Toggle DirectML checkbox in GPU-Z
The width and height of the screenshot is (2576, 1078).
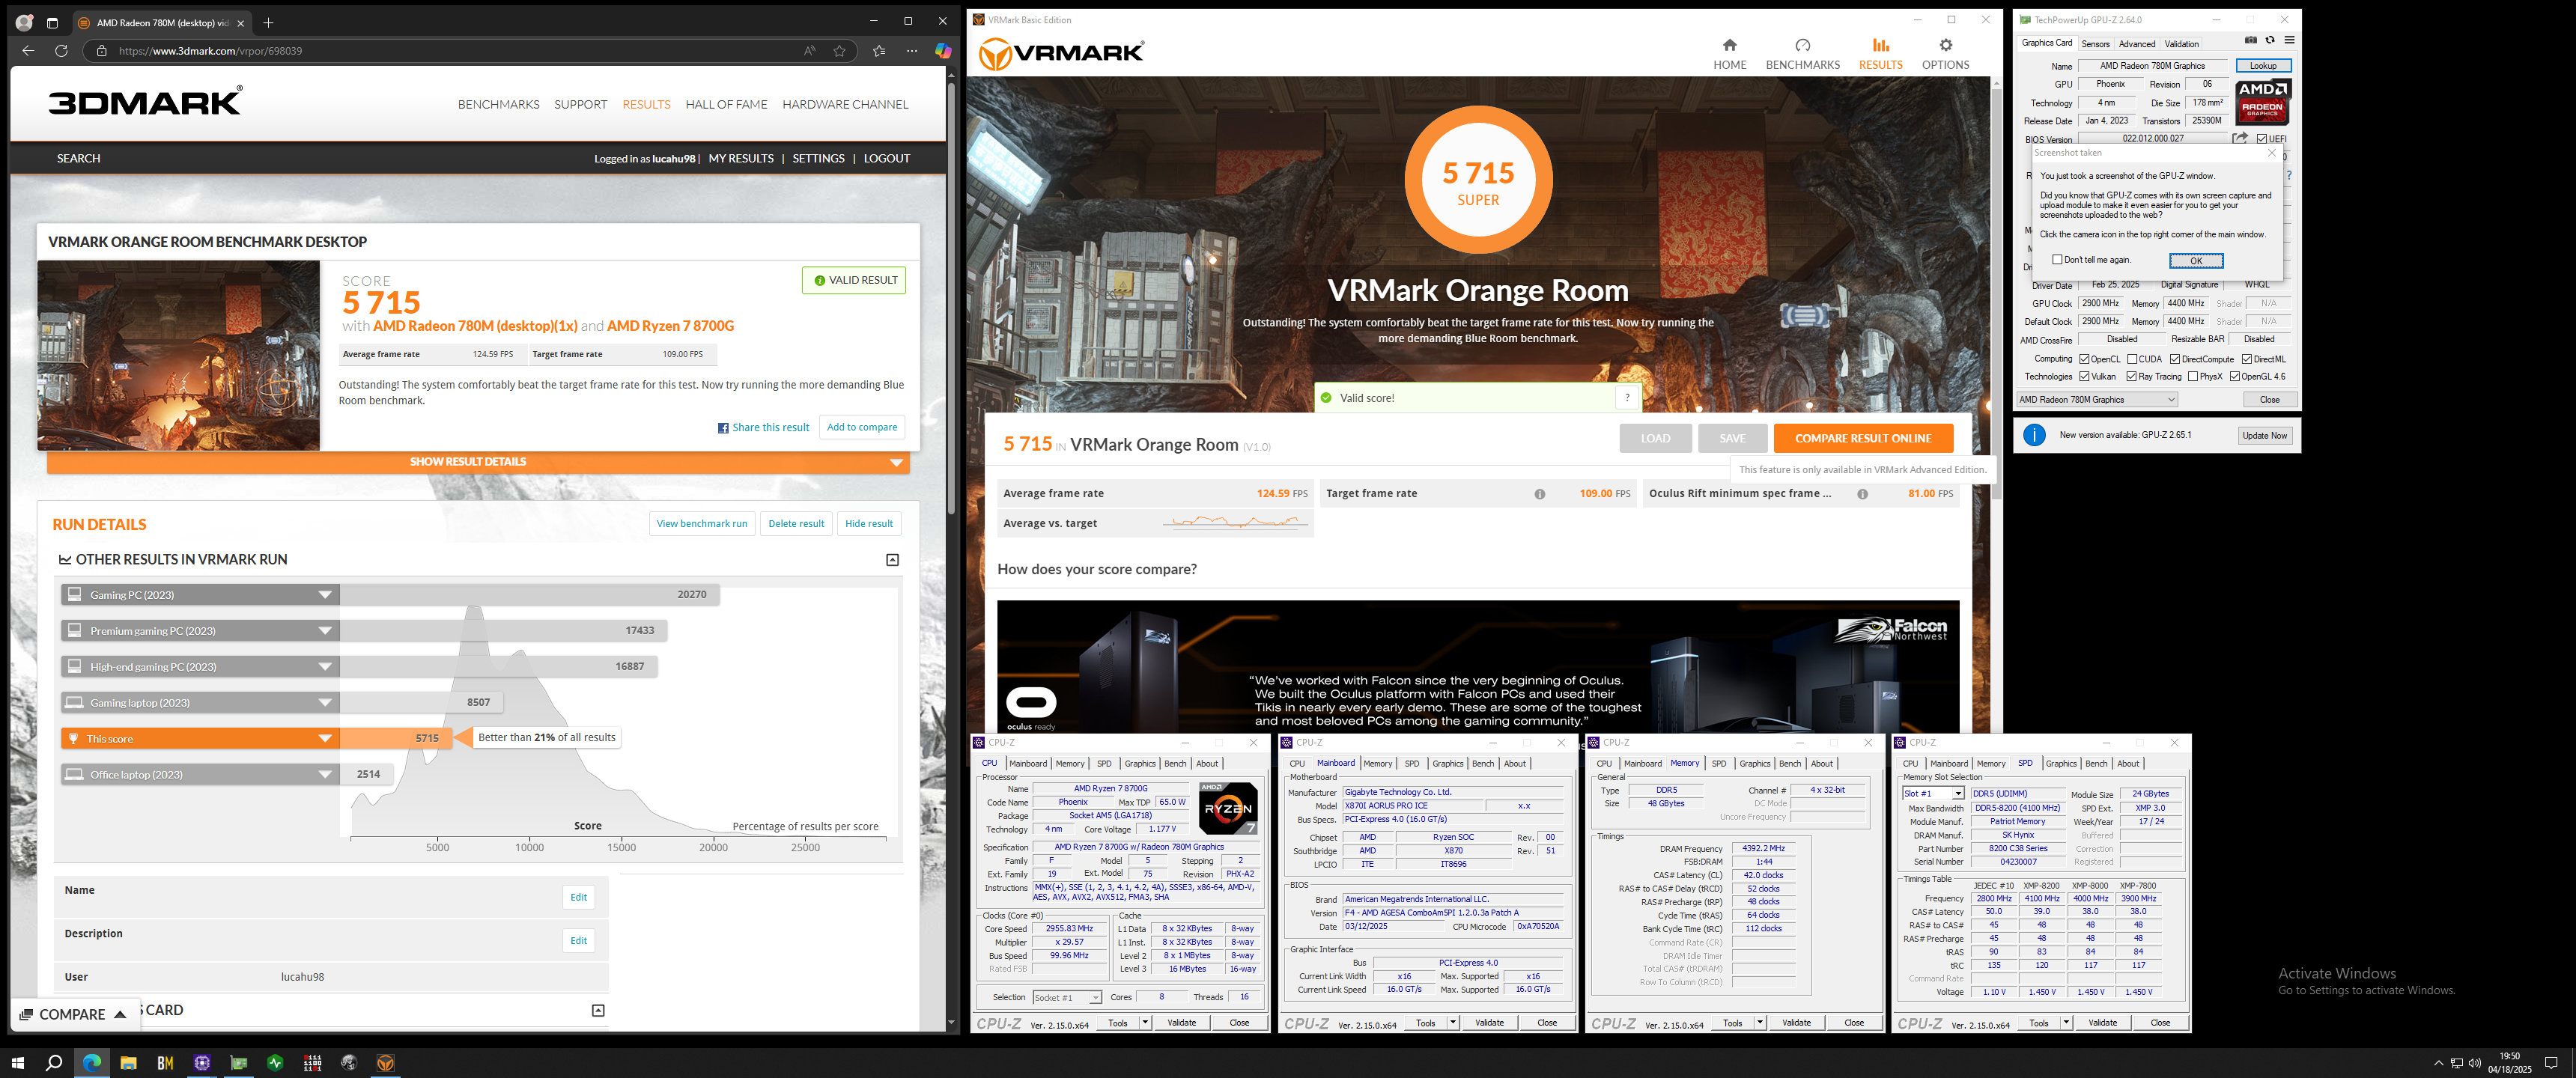[x=2247, y=359]
